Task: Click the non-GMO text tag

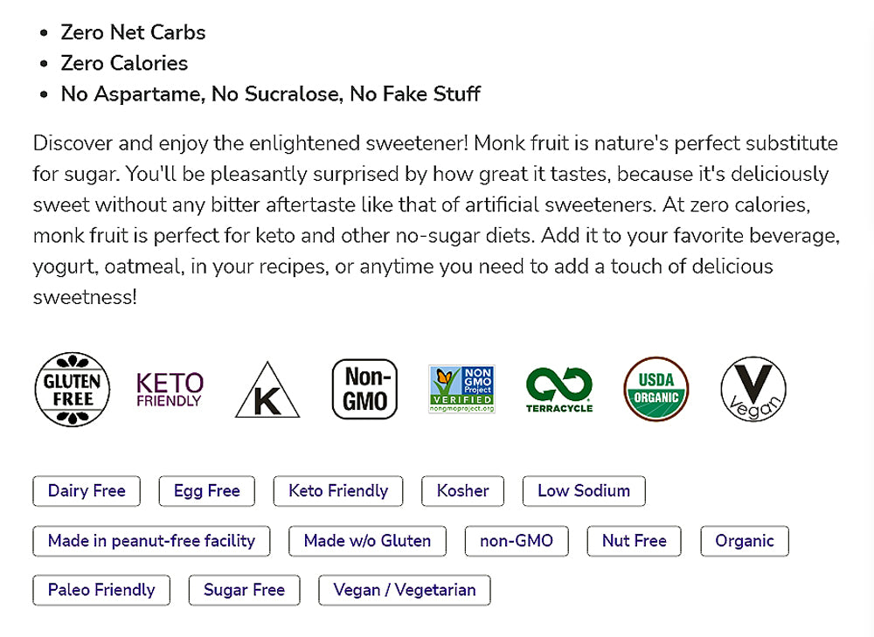Action: (x=517, y=541)
